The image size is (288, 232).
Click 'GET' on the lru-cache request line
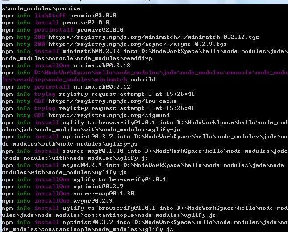tap(39, 101)
